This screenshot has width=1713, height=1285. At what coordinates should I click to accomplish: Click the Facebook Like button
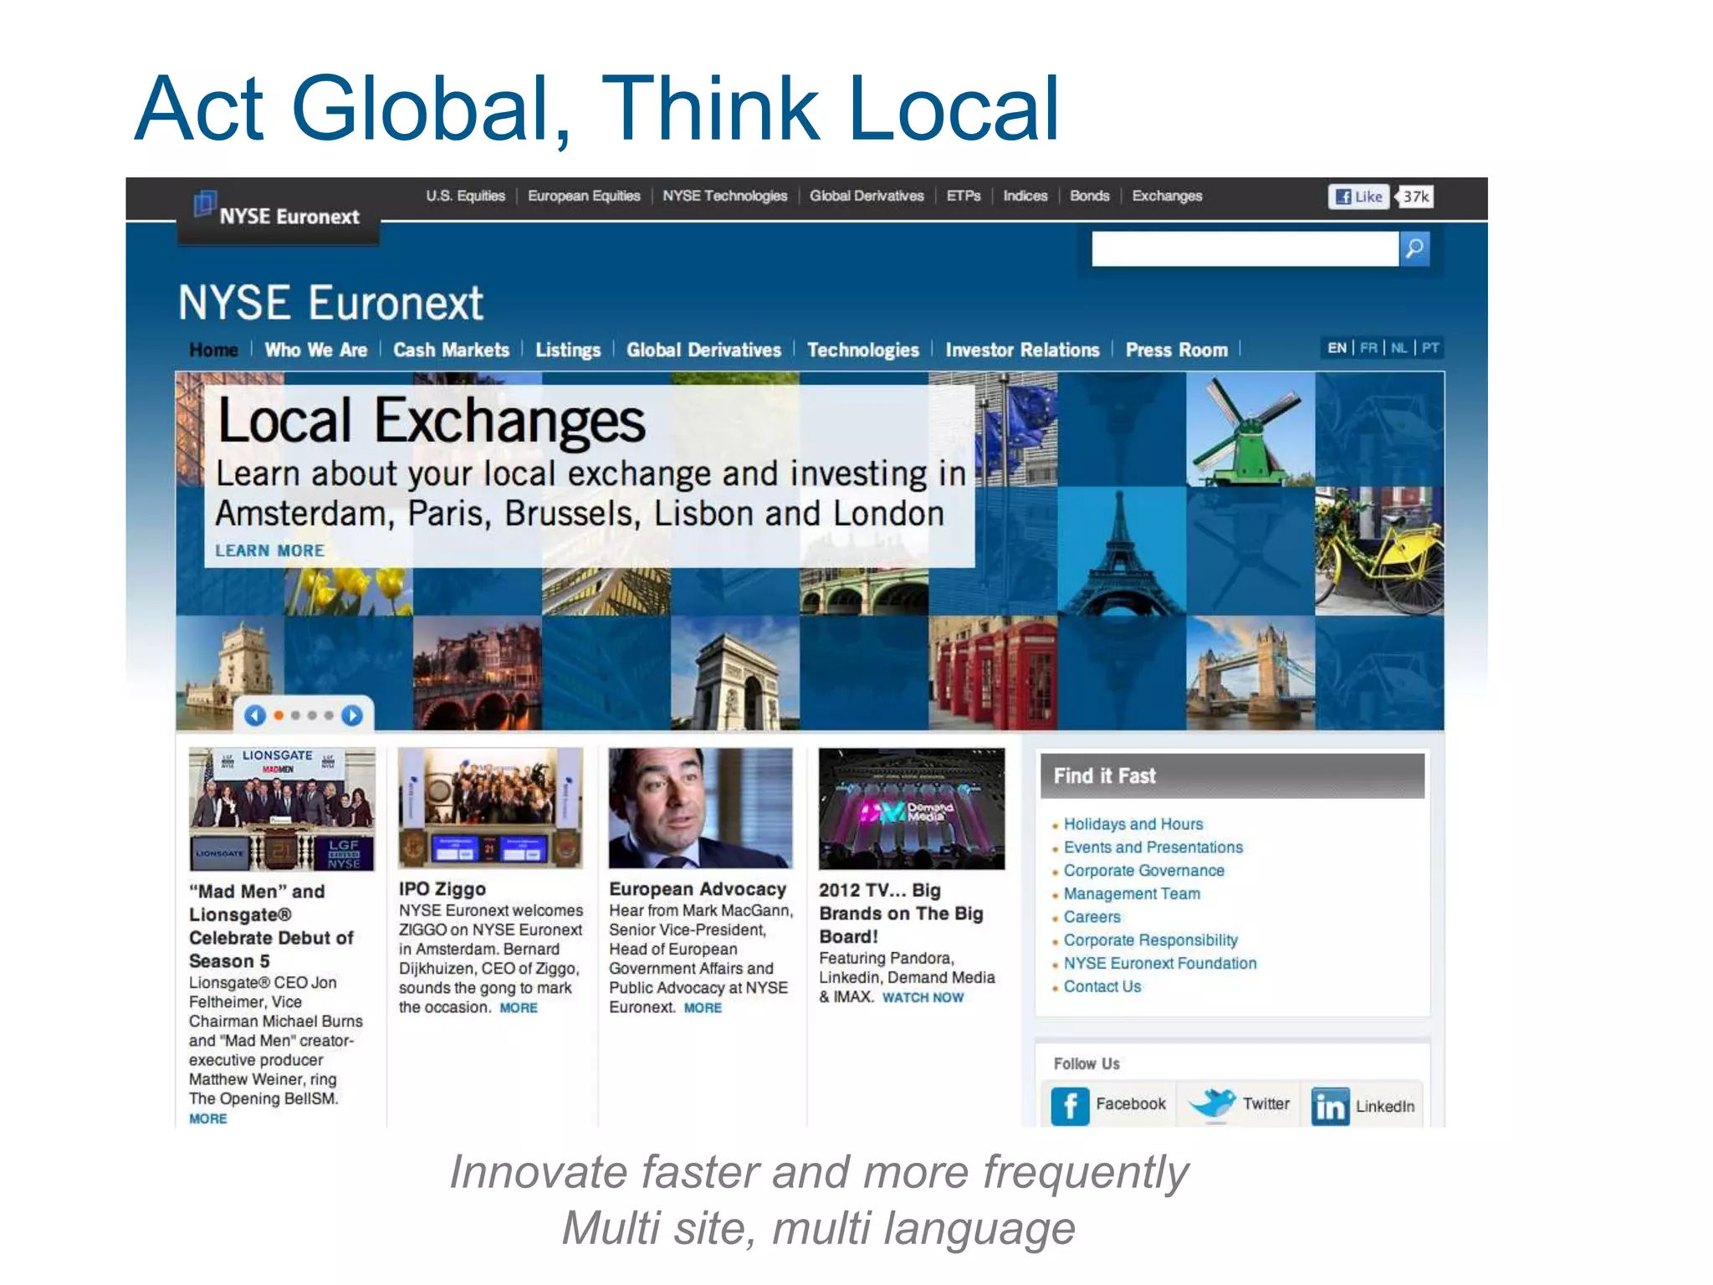[x=1358, y=197]
